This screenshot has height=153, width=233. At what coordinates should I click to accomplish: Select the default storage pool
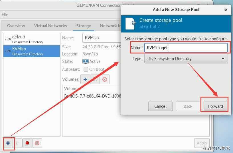coord(32,39)
